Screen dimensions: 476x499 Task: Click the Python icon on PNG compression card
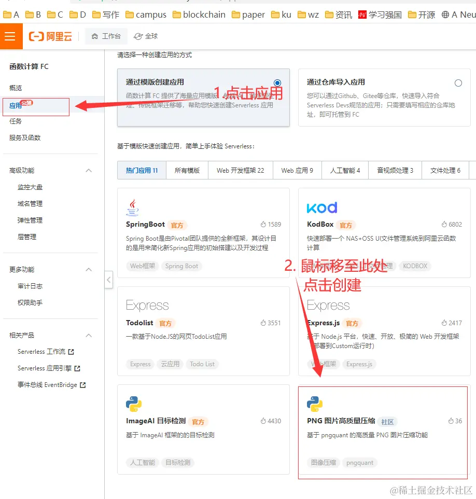point(315,404)
